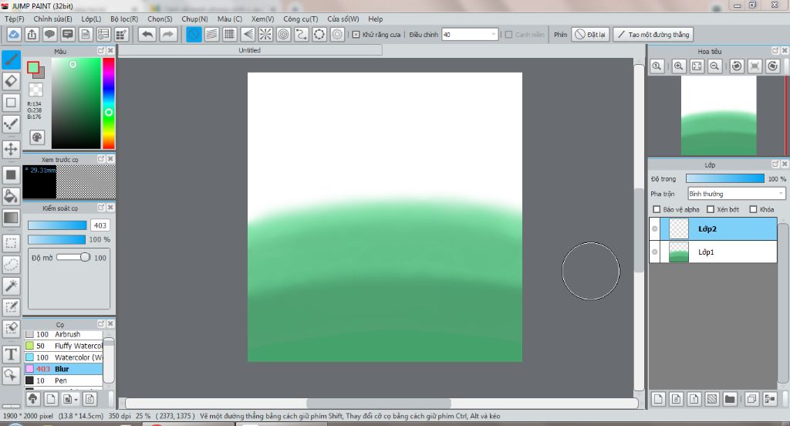Toggle the Bảo vệ alpha checkbox
This screenshot has height=426, width=790.
click(x=657, y=209)
